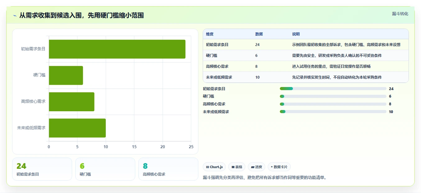This screenshot has width=421, height=193.
Task: Click the description starting 进入试用任务的重点
Action: click(331, 67)
